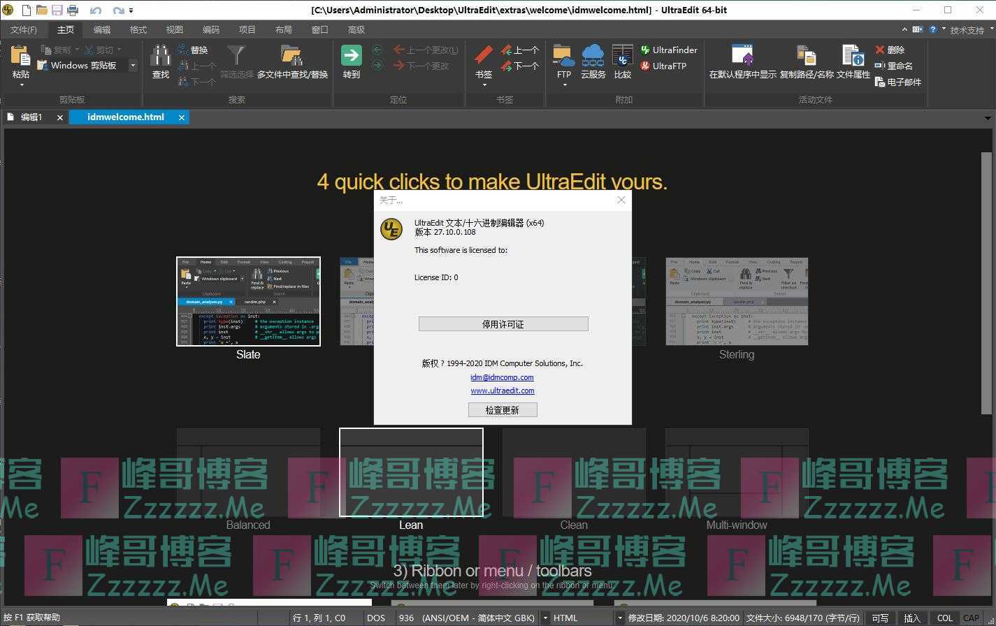Toggle 插入 insert mode in status bar

pyautogui.click(x=912, y=618)
